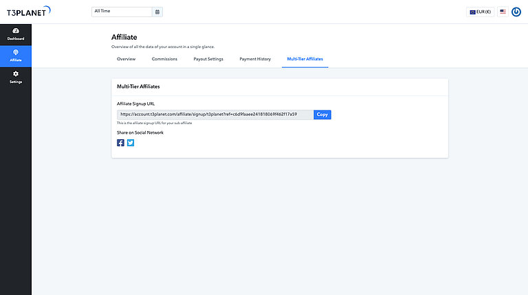Click the calendar icon beside date range
This screenshot has height=295, width=528.
157,12
